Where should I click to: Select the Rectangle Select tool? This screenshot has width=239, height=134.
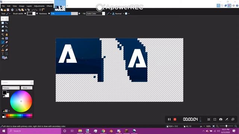point(3,23)
